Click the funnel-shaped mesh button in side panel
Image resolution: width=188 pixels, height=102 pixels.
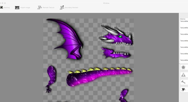[x=183, y=89]
